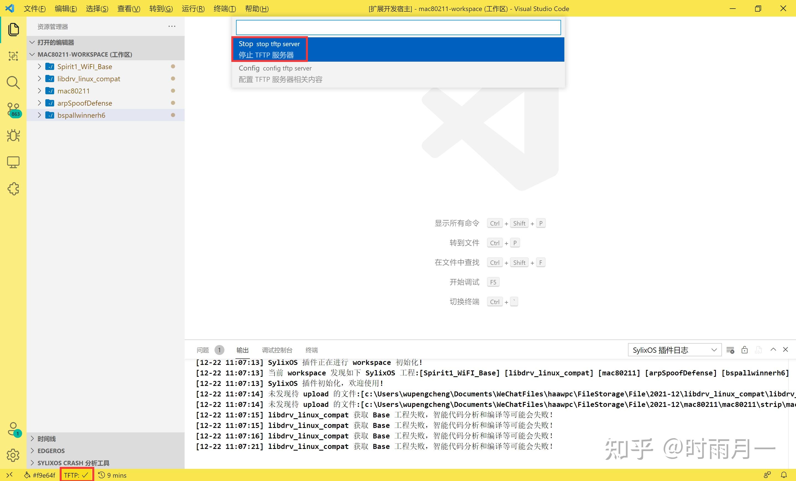
Task: Select Config tftp server option
Action: (x=398, y=74)
